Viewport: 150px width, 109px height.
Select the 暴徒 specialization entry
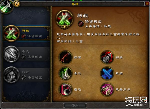[26, 54]
